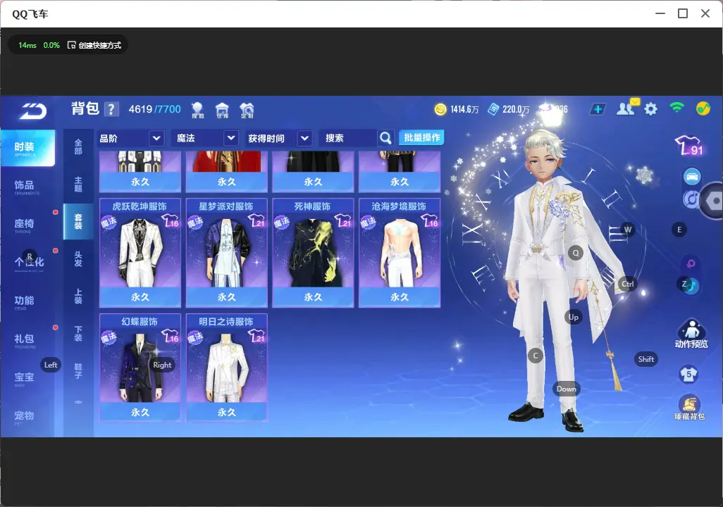Click the item count 4619/7700 text

point(154,109)
